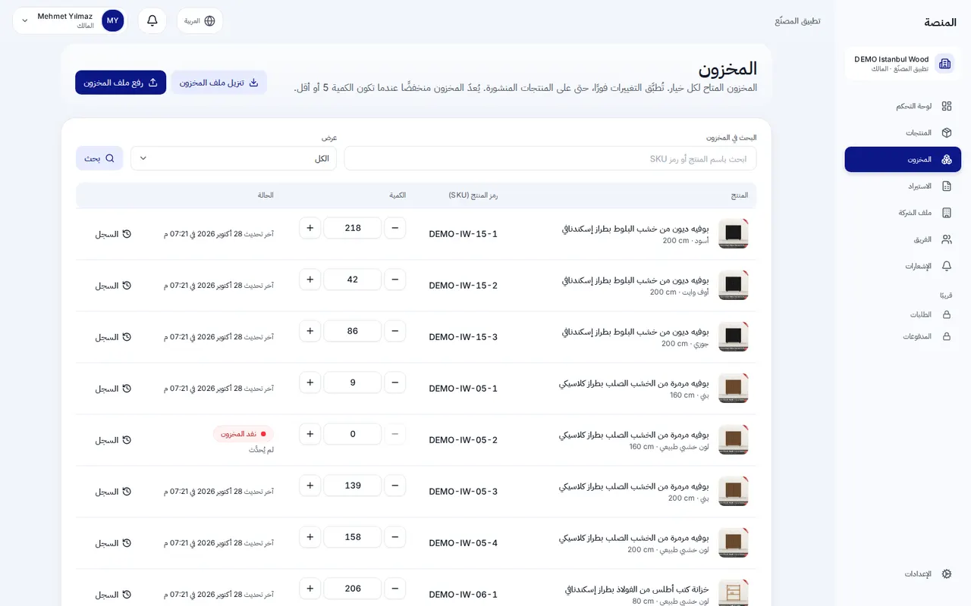
Task: Open السجل history for DEMO-IW-05-3
Action: 113,492
